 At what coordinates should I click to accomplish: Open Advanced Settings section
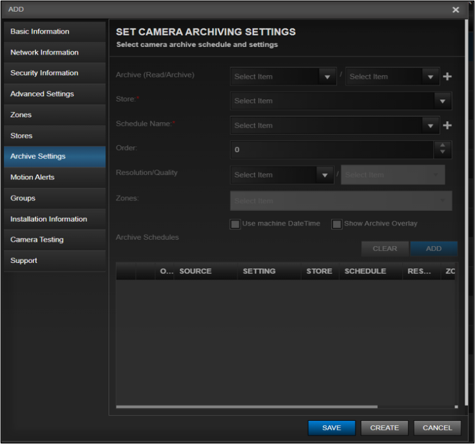55,94
